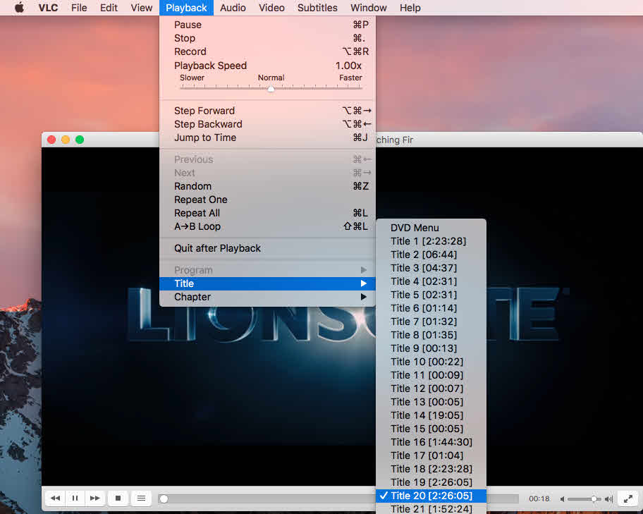Toggle Repeat One option
Image resolution: width=643 pixels, height=514 pixels.
click(x=267, y=200)
